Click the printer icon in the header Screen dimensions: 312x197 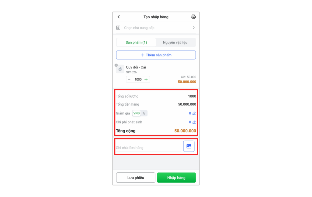(x=193, y=17)
